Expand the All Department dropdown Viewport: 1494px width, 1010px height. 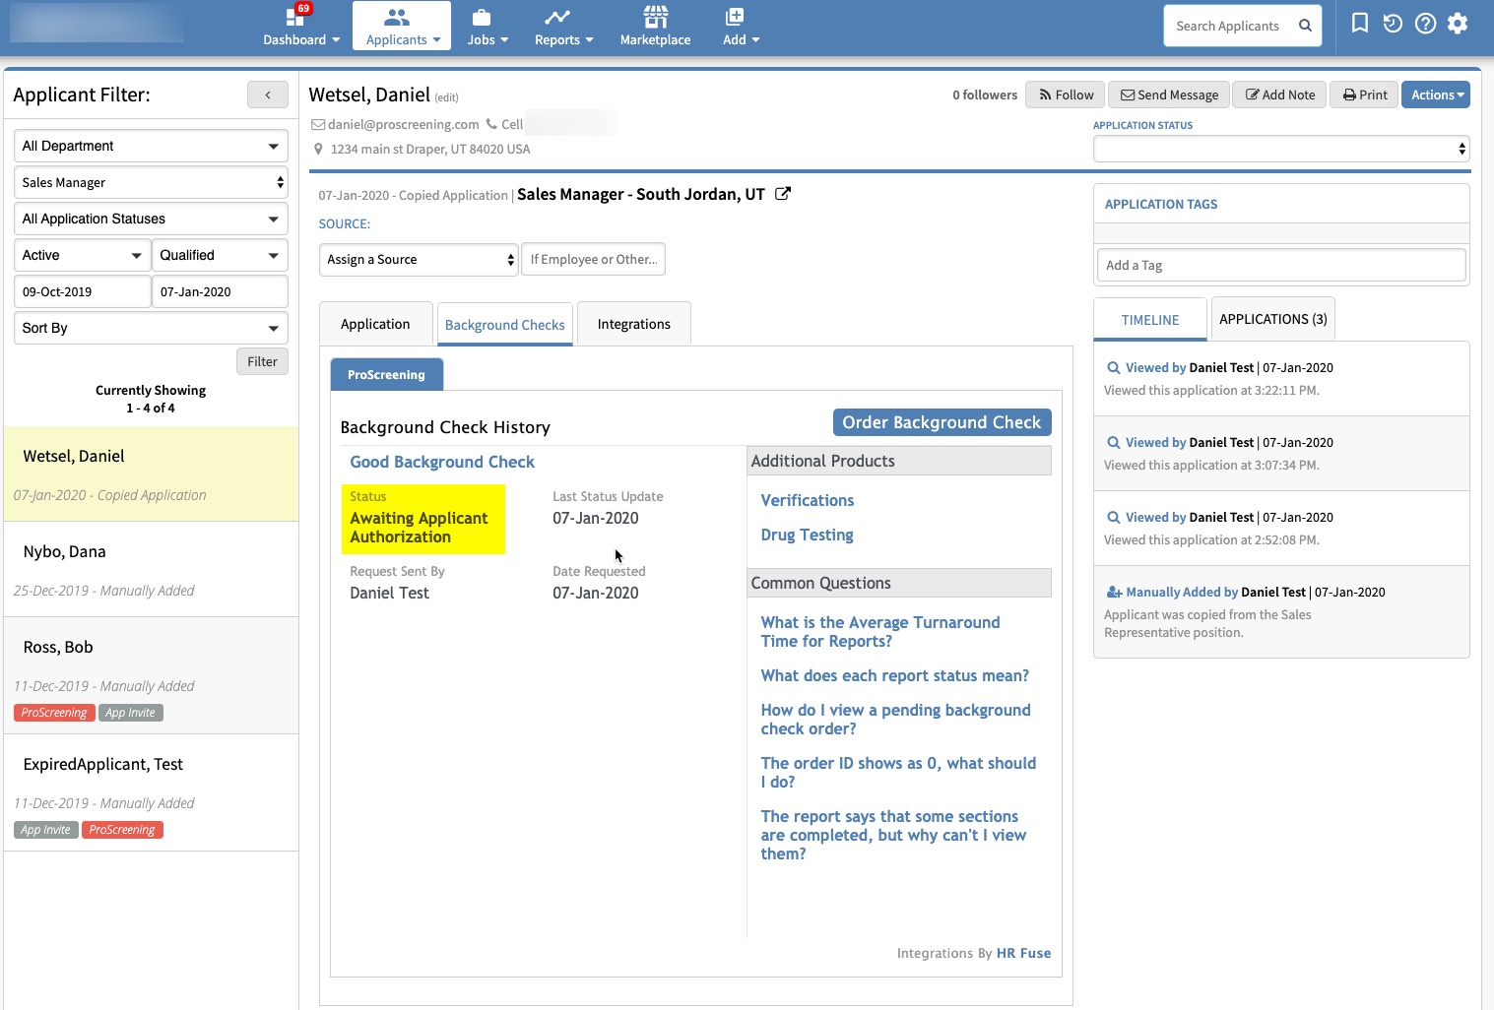(x=151, y=146)
